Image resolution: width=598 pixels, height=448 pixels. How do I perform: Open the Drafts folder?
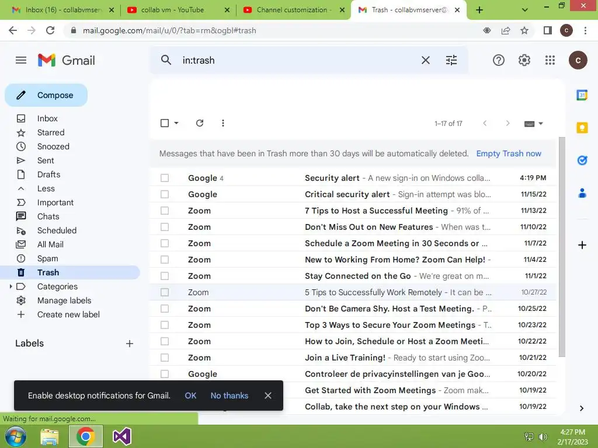(48, 174)
